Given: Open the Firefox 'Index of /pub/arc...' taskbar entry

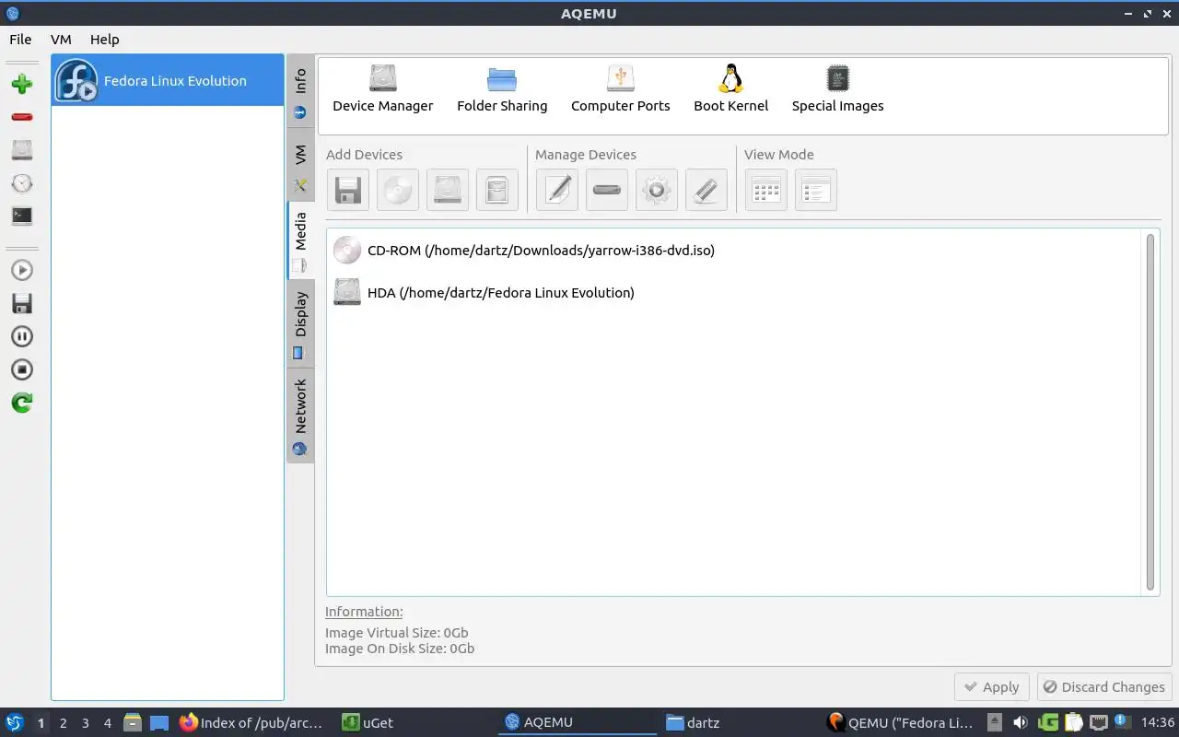Looking at the screenshot, I should (x=251, y=723).
